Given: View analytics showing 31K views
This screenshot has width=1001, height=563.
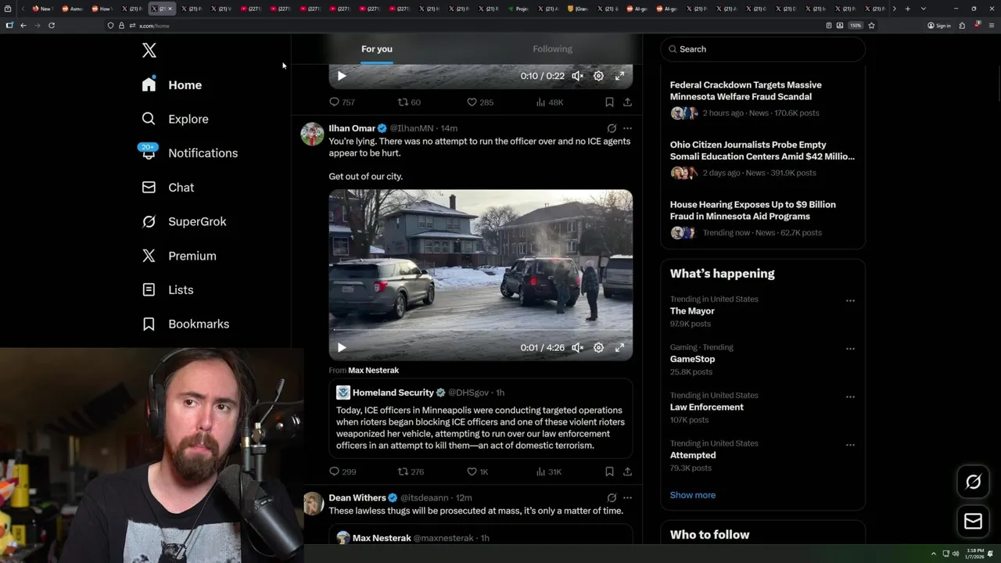Looking at the screenshot, I should tap(549, 472).
